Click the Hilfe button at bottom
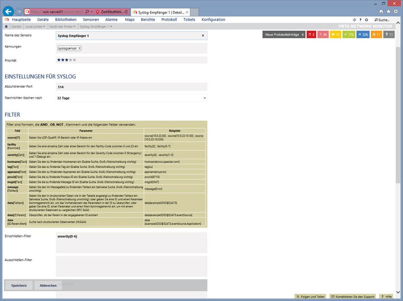 386,296
